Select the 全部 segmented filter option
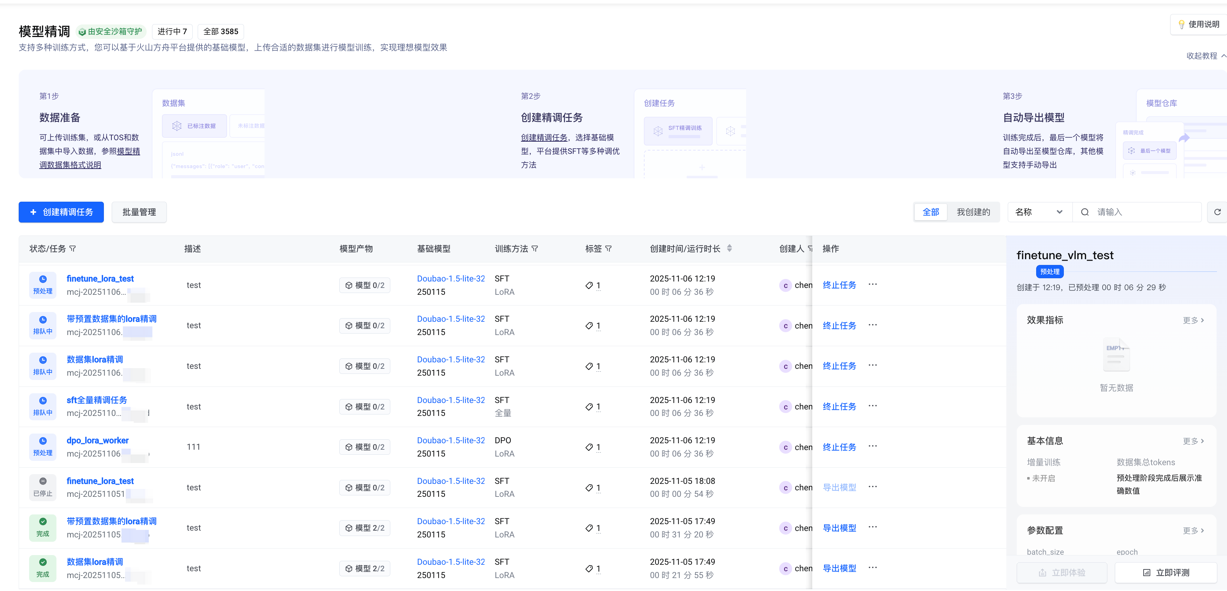Screen dimensions: 1227x591 click(x=931, y=212)
